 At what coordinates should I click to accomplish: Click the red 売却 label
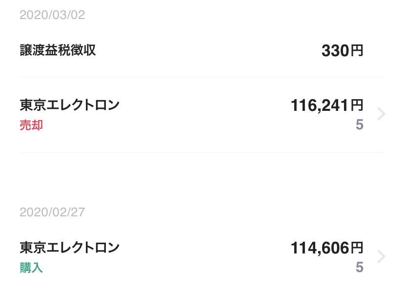click(x=31, y=126)
